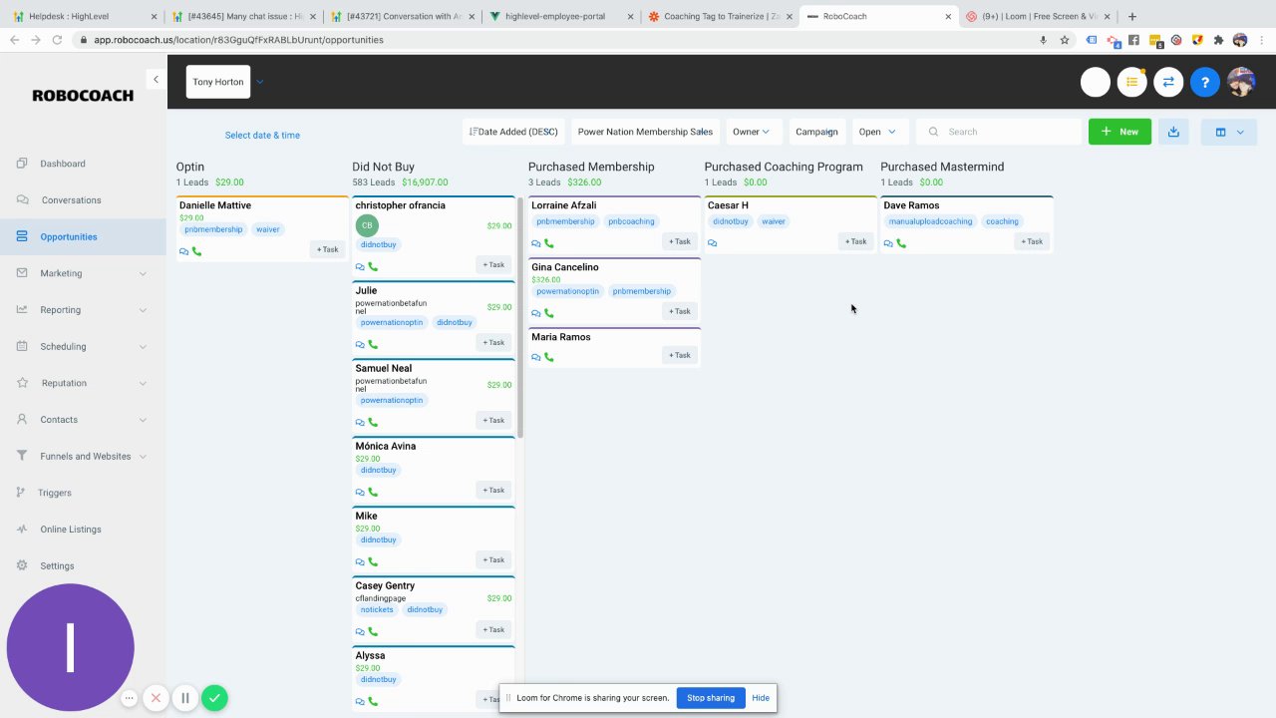Click the green New button
Viewport: 1276px width, 718px height.
(1119, 132)
